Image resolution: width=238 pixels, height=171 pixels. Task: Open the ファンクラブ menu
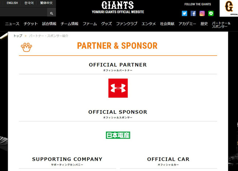point(127,24)
